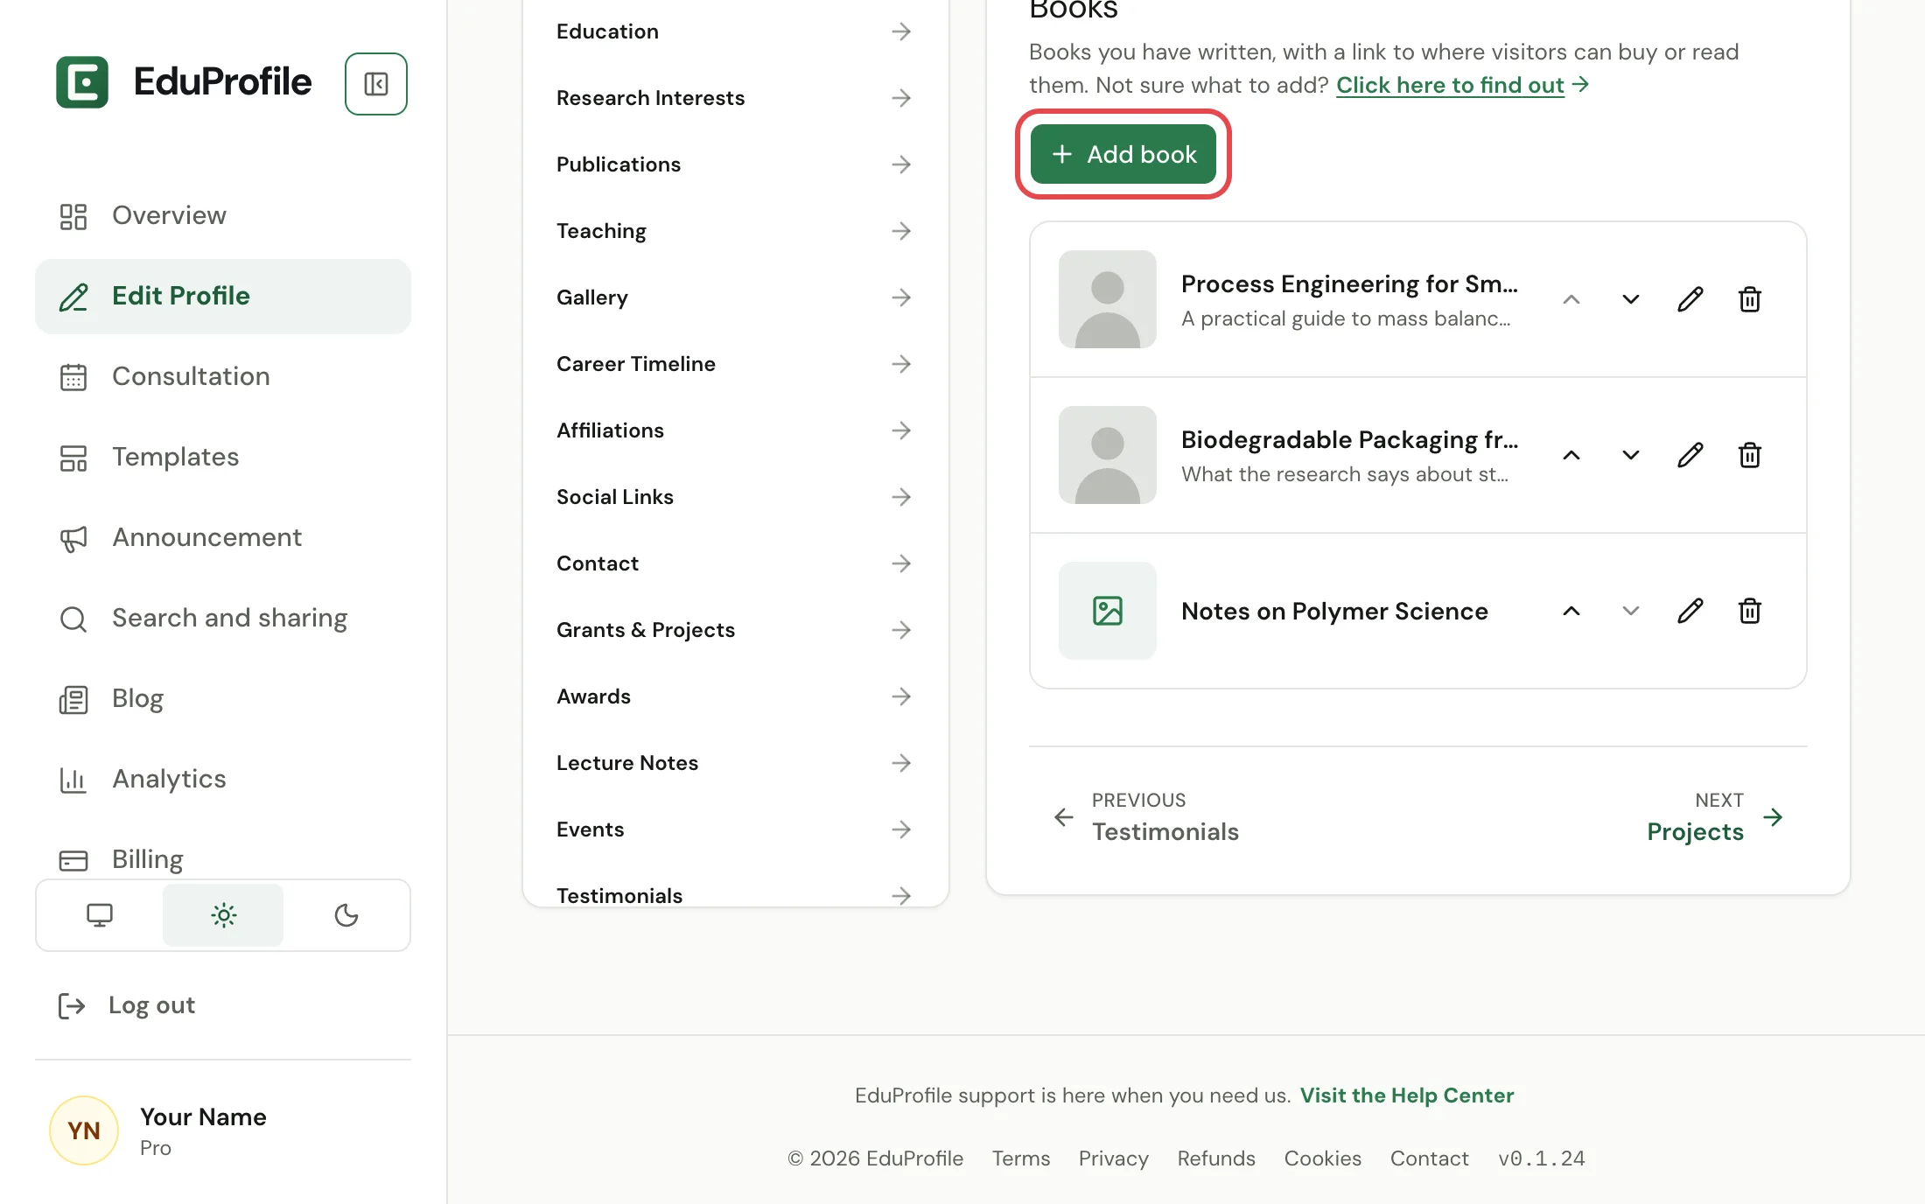Screen dimensions: 1925x1204
Task: Open the Career Timeline section
Action: coord(734,364)
